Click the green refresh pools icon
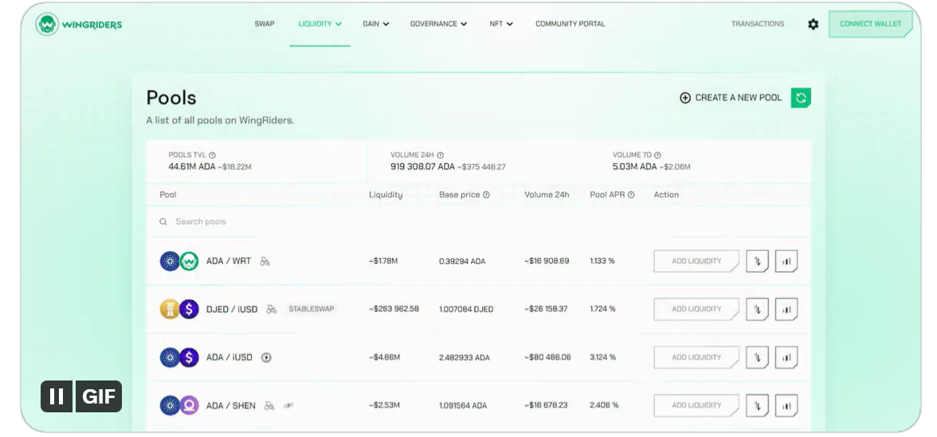The width and height of the screenshot is (937, 437). tap(801, 98)
